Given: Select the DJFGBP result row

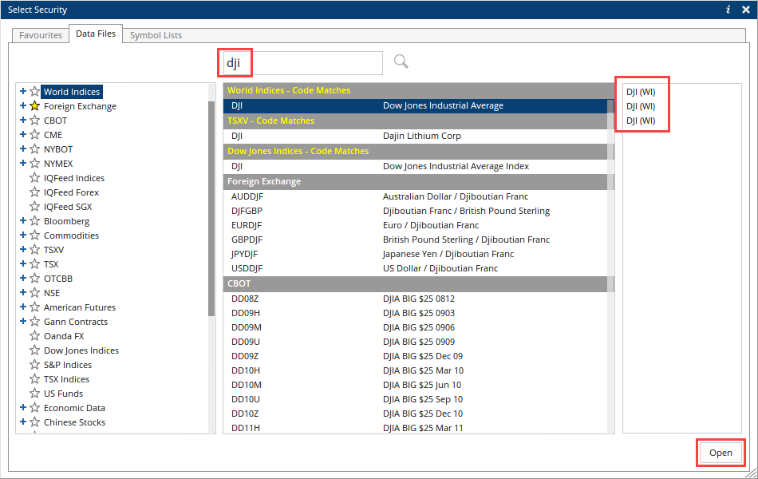Looking at the screenshot, I should click(415, 211).
